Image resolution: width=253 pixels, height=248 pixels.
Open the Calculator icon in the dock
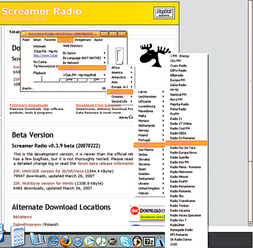click(x=18, y=236)
